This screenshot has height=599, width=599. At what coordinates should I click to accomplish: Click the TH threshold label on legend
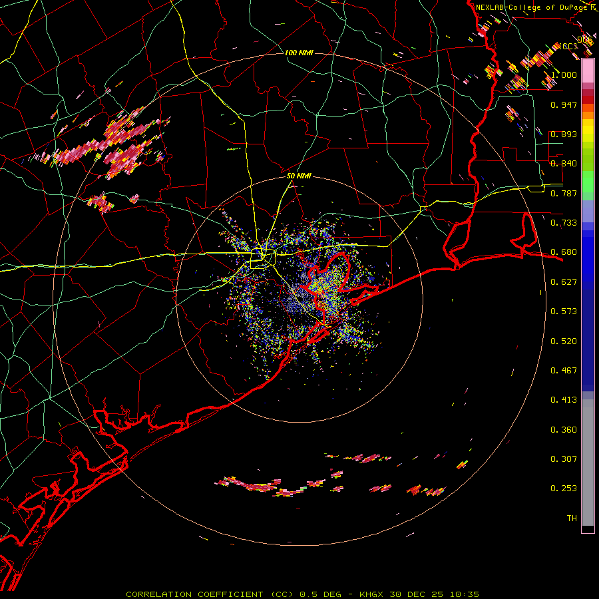point(572,518)
